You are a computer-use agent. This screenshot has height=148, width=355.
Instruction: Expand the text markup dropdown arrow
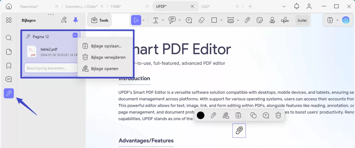163,20
